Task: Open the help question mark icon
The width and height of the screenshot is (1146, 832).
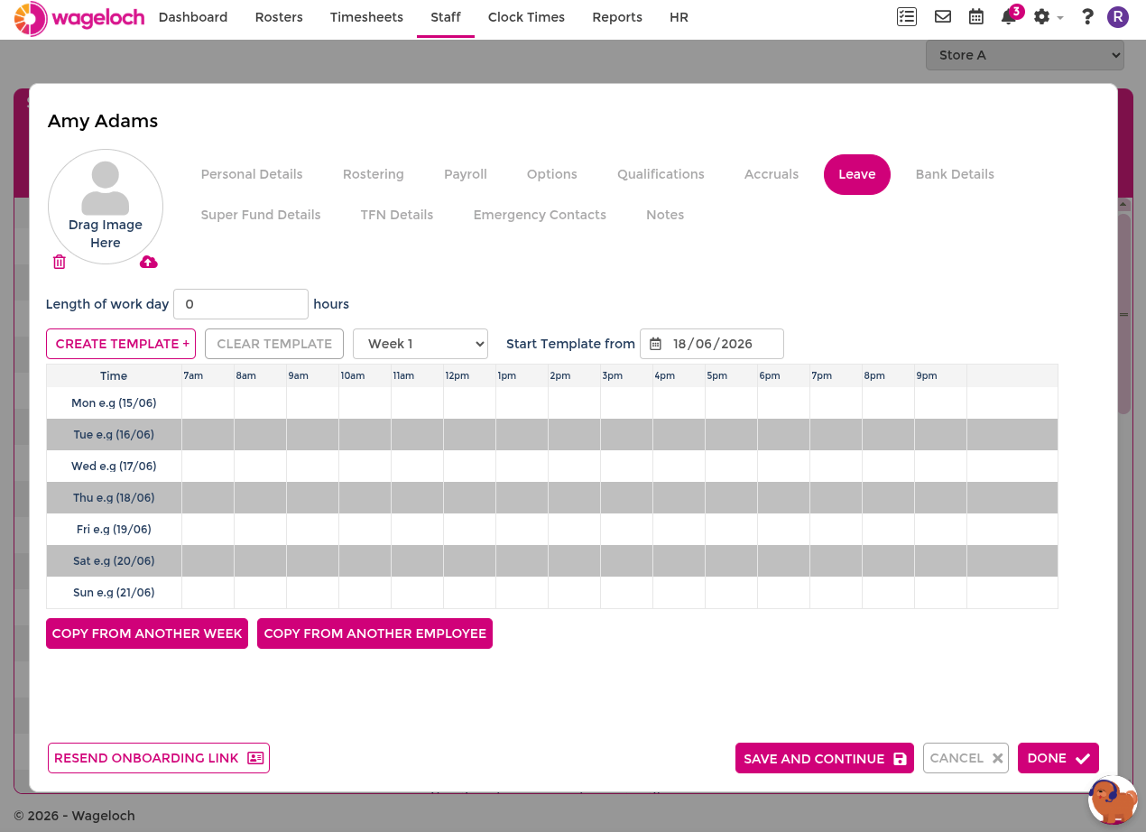Action: (1087, 16)
